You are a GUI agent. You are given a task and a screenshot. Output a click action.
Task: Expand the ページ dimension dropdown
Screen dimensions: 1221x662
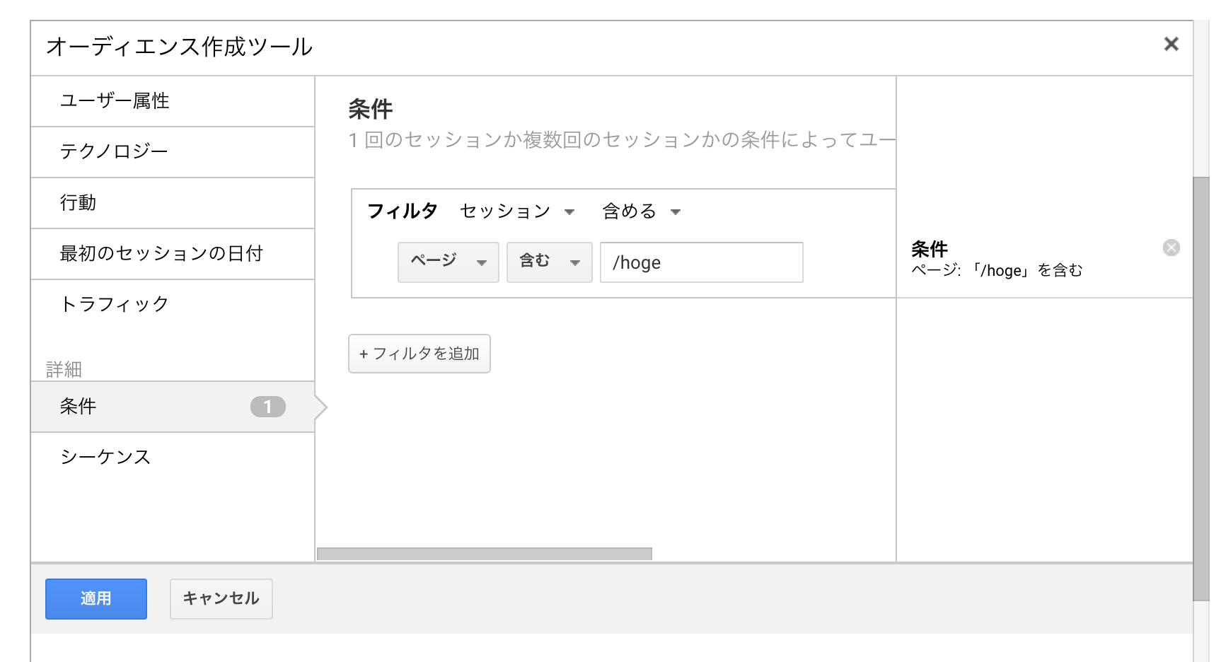[448, 262]
